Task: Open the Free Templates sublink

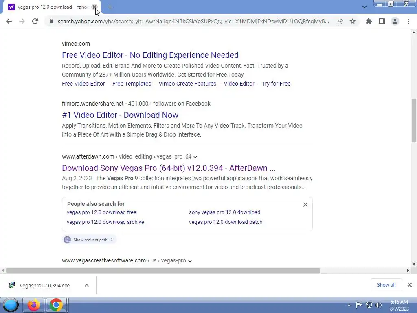Action: pyautogui.click(x=132, y=84)
